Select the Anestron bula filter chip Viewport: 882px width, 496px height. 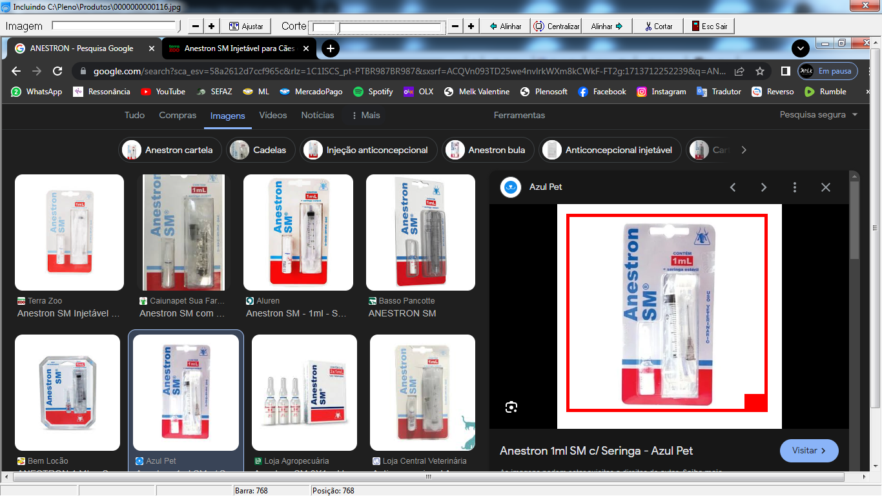click(x=488, y=150)
